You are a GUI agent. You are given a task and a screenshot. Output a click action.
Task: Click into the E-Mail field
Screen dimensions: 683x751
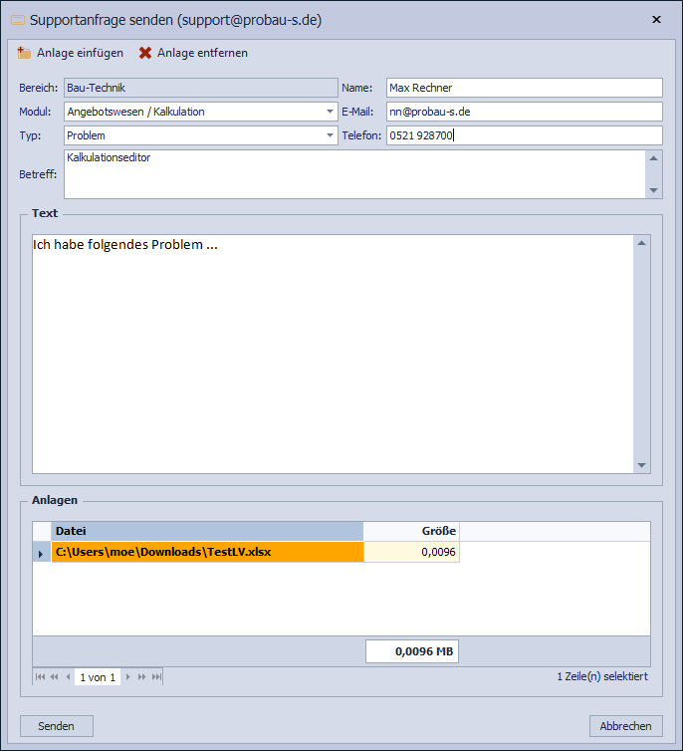click(x=524, y=112)
